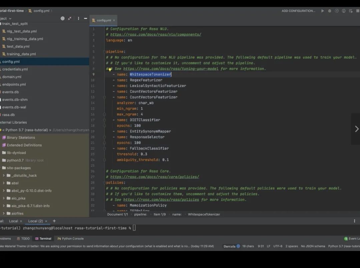The height and width of the screenshot is (268, 360).
Task: Fold the DIETClassifier item on line 17
Action: click(x=104, y=120)
